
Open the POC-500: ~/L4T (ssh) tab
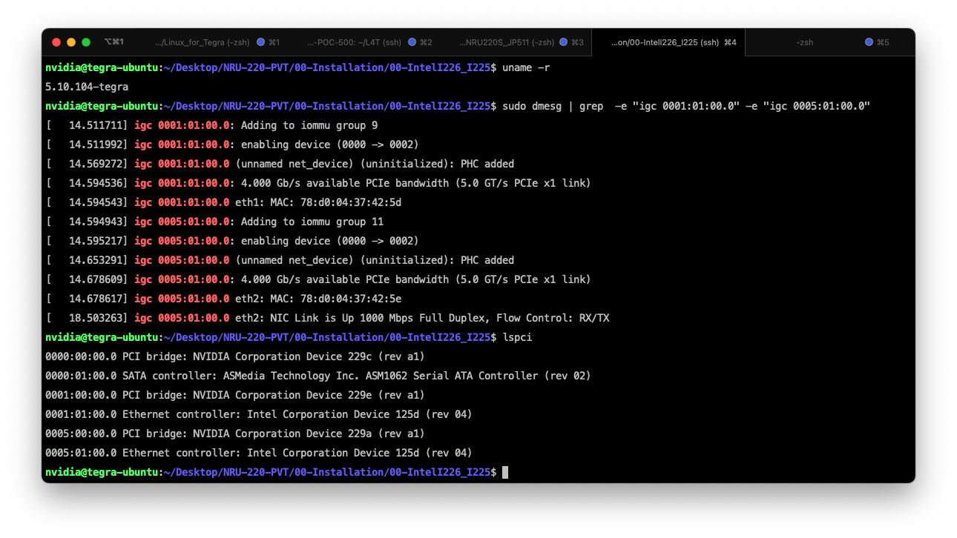click(x=354, y=42)
